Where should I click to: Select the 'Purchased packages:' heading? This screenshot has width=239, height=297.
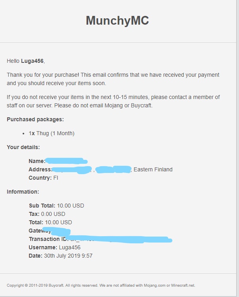[35, 119]
